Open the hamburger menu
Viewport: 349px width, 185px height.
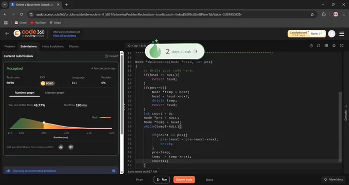342,34
